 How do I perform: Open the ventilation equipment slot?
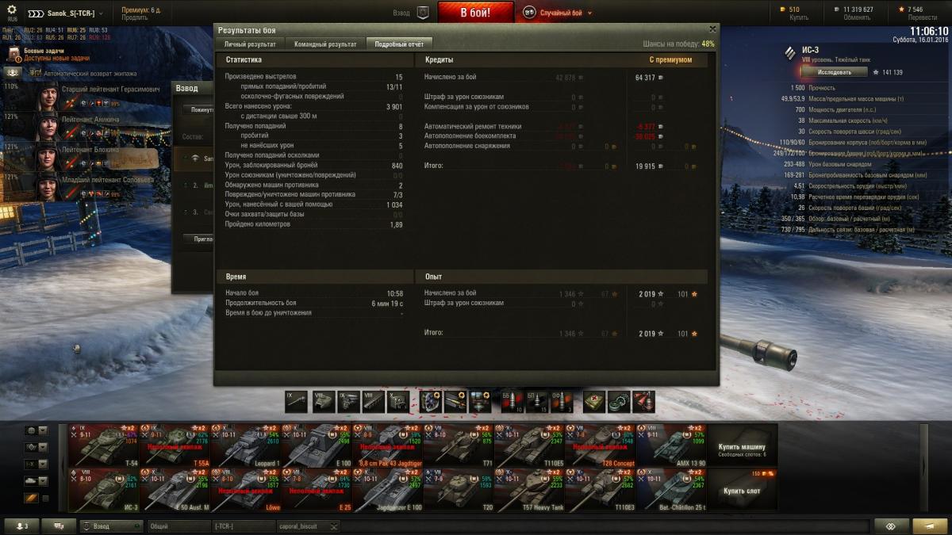coord(431,402)
